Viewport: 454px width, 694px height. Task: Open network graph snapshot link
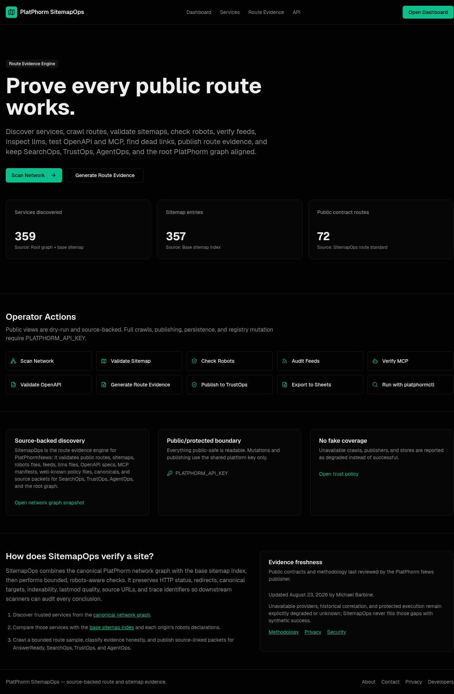coord(50,503)
